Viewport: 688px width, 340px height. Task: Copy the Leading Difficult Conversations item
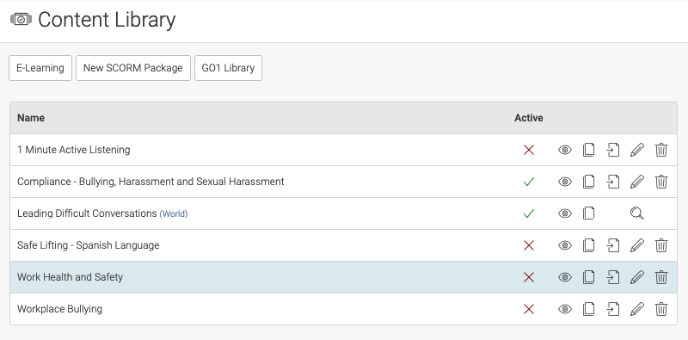588,213
